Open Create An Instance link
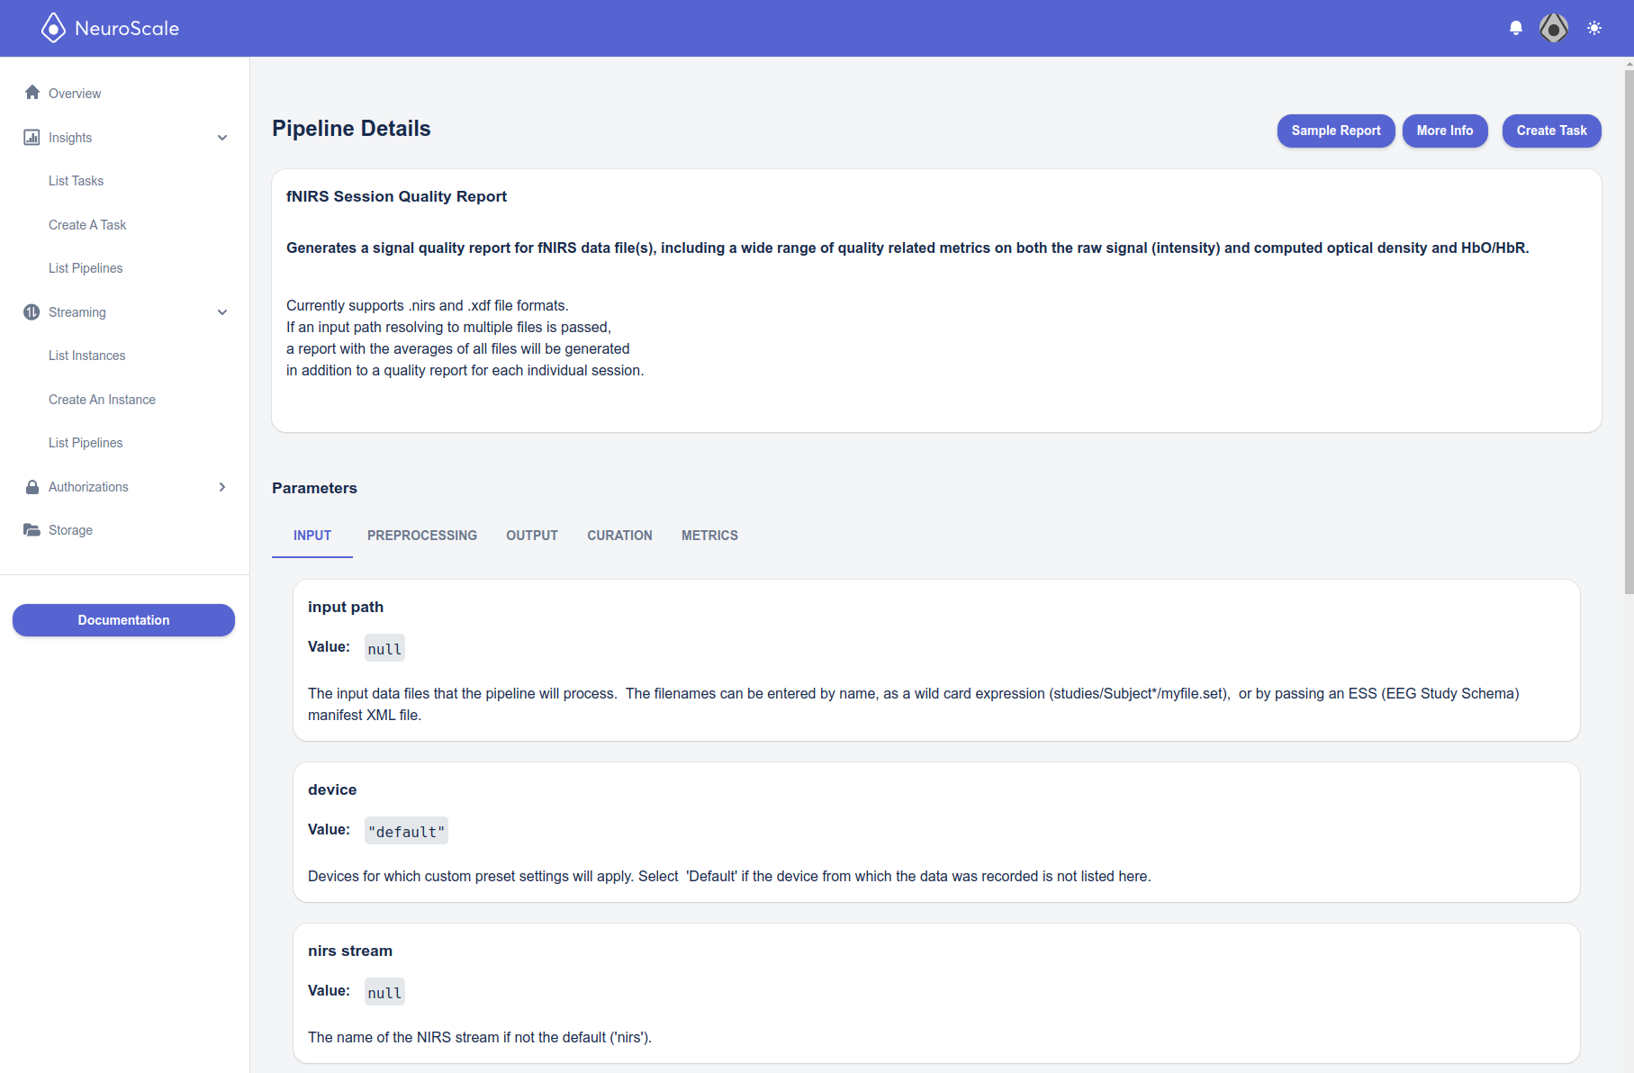The width and height of the screenshot is (1634, 1073). (x=102, y=400)
